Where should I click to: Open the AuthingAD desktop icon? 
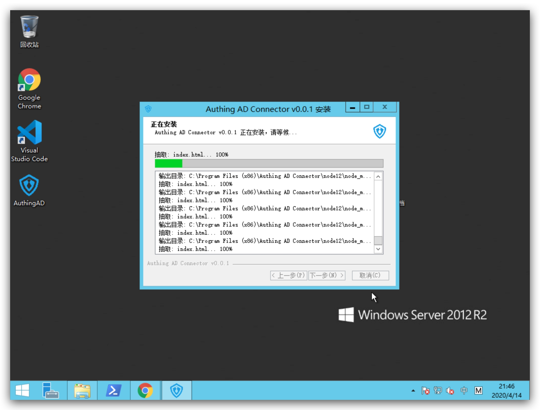pos(29,190)
